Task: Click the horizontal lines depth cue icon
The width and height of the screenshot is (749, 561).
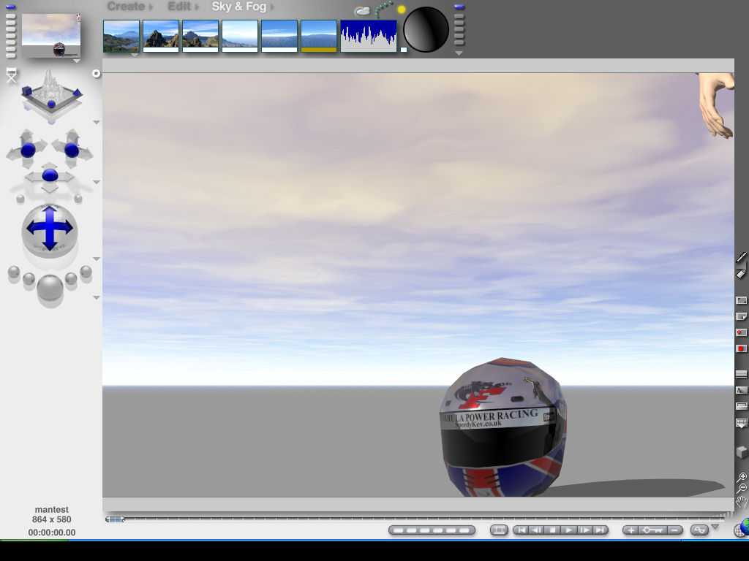Action: (741, 374)
